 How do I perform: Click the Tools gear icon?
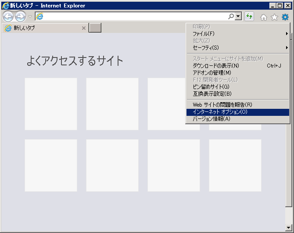pos(285,17)
